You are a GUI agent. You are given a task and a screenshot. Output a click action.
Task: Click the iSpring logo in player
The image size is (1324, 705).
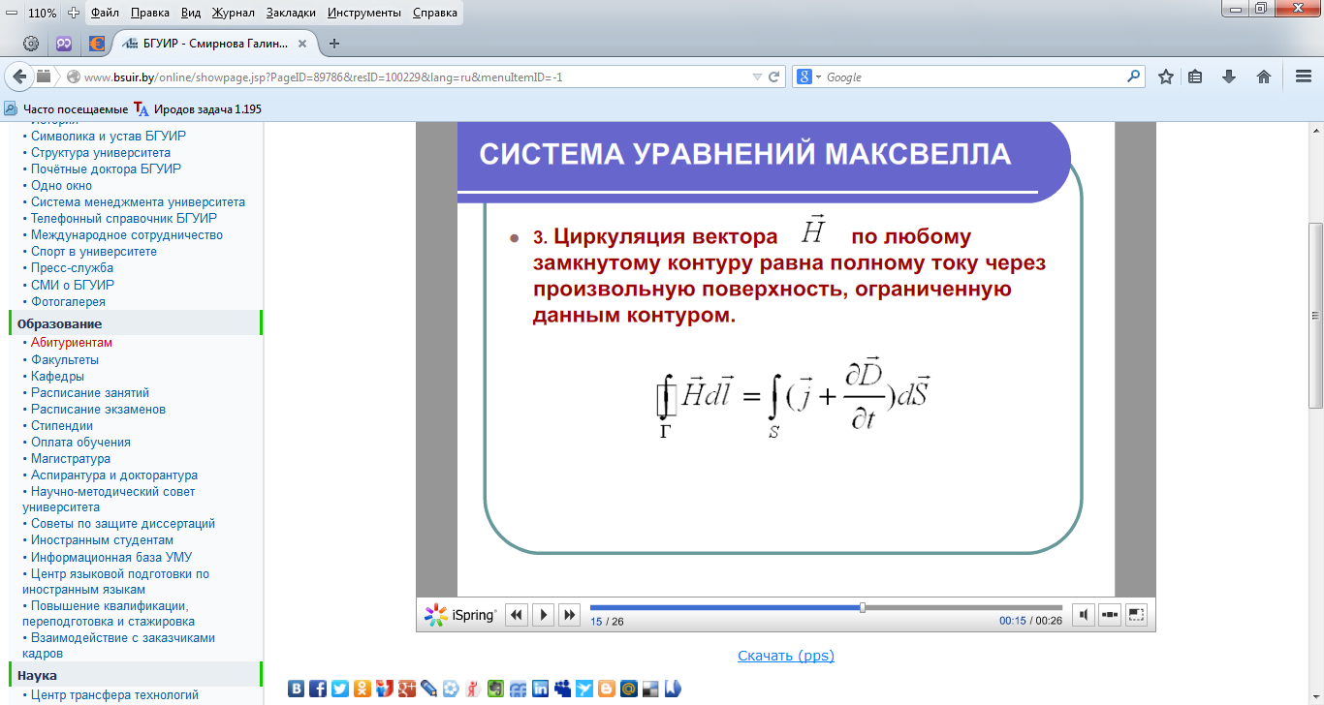[x=461, y=614]
